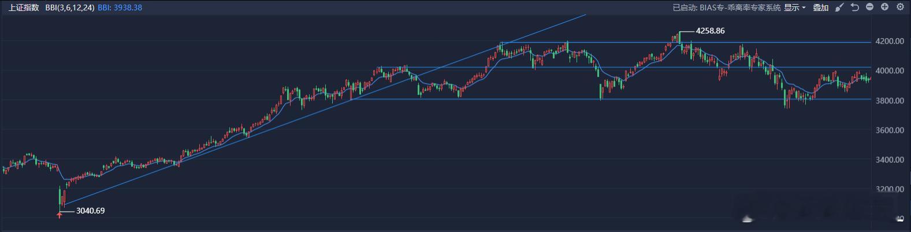Click the BIAS专-乖离率专家系统 status text
The image size is (911, 232).
pos(741,8)
